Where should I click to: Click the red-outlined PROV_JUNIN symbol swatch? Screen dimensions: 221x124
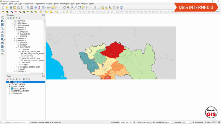pos(12,84)
